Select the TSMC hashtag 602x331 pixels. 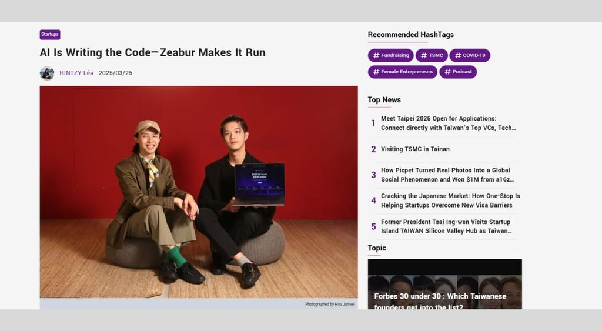(432, 55)
